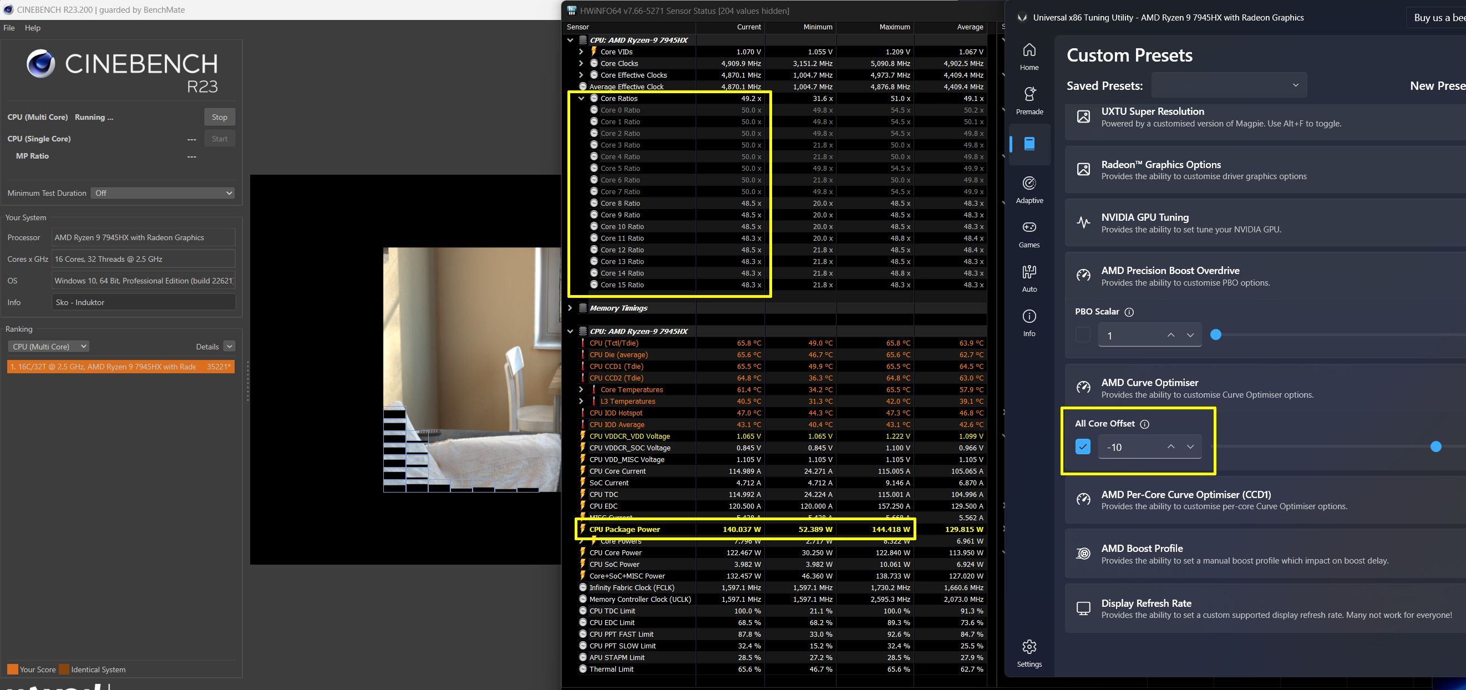
Task: Click the Core Clocks sensor icon
Action: point(593,63)
